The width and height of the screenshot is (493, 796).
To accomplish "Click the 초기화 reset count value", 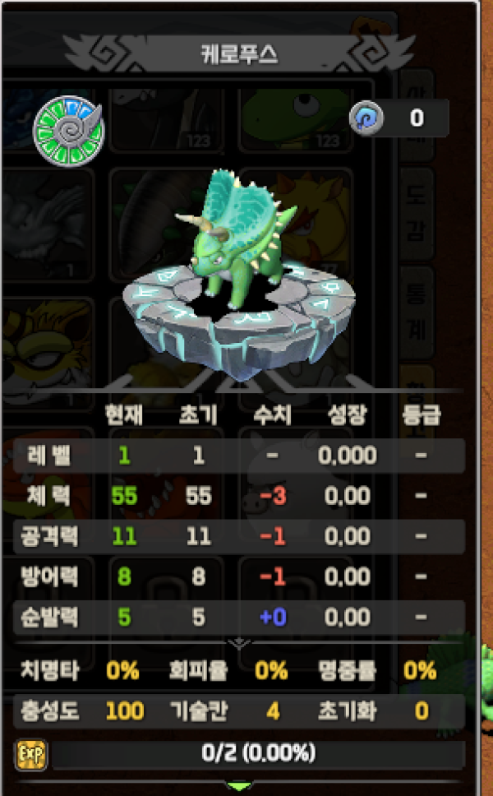I will click(422, 710).
